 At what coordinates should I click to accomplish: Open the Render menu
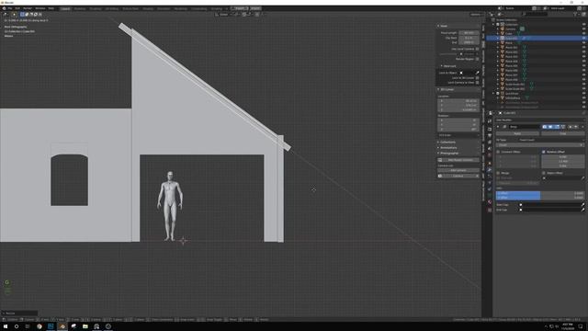coord(28,8)
